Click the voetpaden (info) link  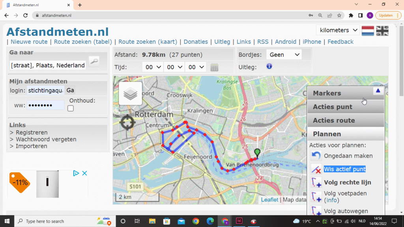(331, 200)
